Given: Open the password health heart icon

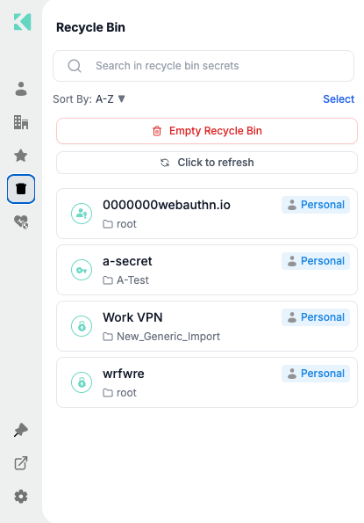Looking at the screenshot, I should click(x=21, y=222).
